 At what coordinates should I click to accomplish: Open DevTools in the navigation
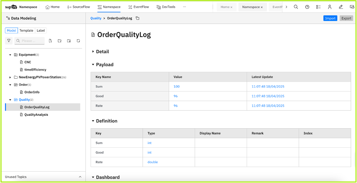(x=166, y=7)
